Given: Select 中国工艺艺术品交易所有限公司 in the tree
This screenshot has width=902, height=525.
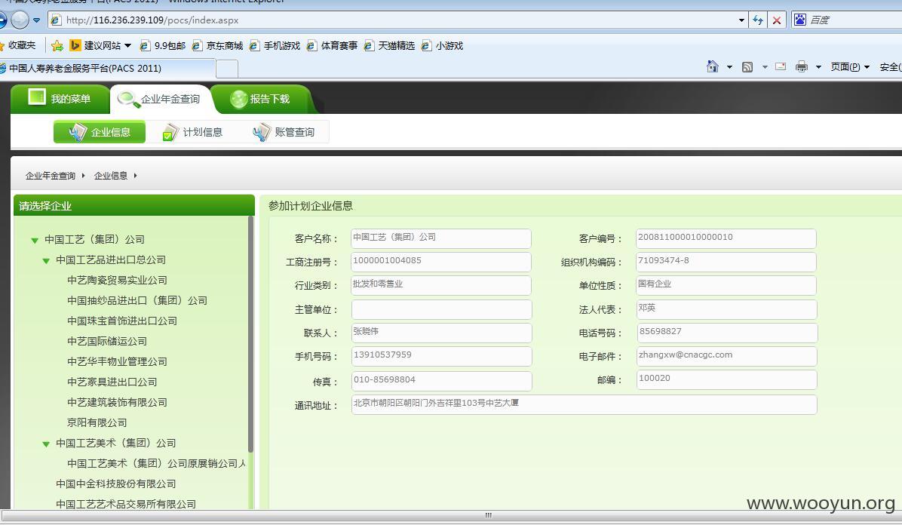Looking at the screenshot, I should click(x=126, y=505).
